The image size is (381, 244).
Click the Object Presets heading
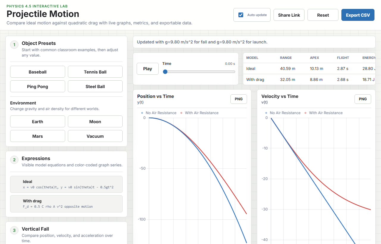pos(39,43)
